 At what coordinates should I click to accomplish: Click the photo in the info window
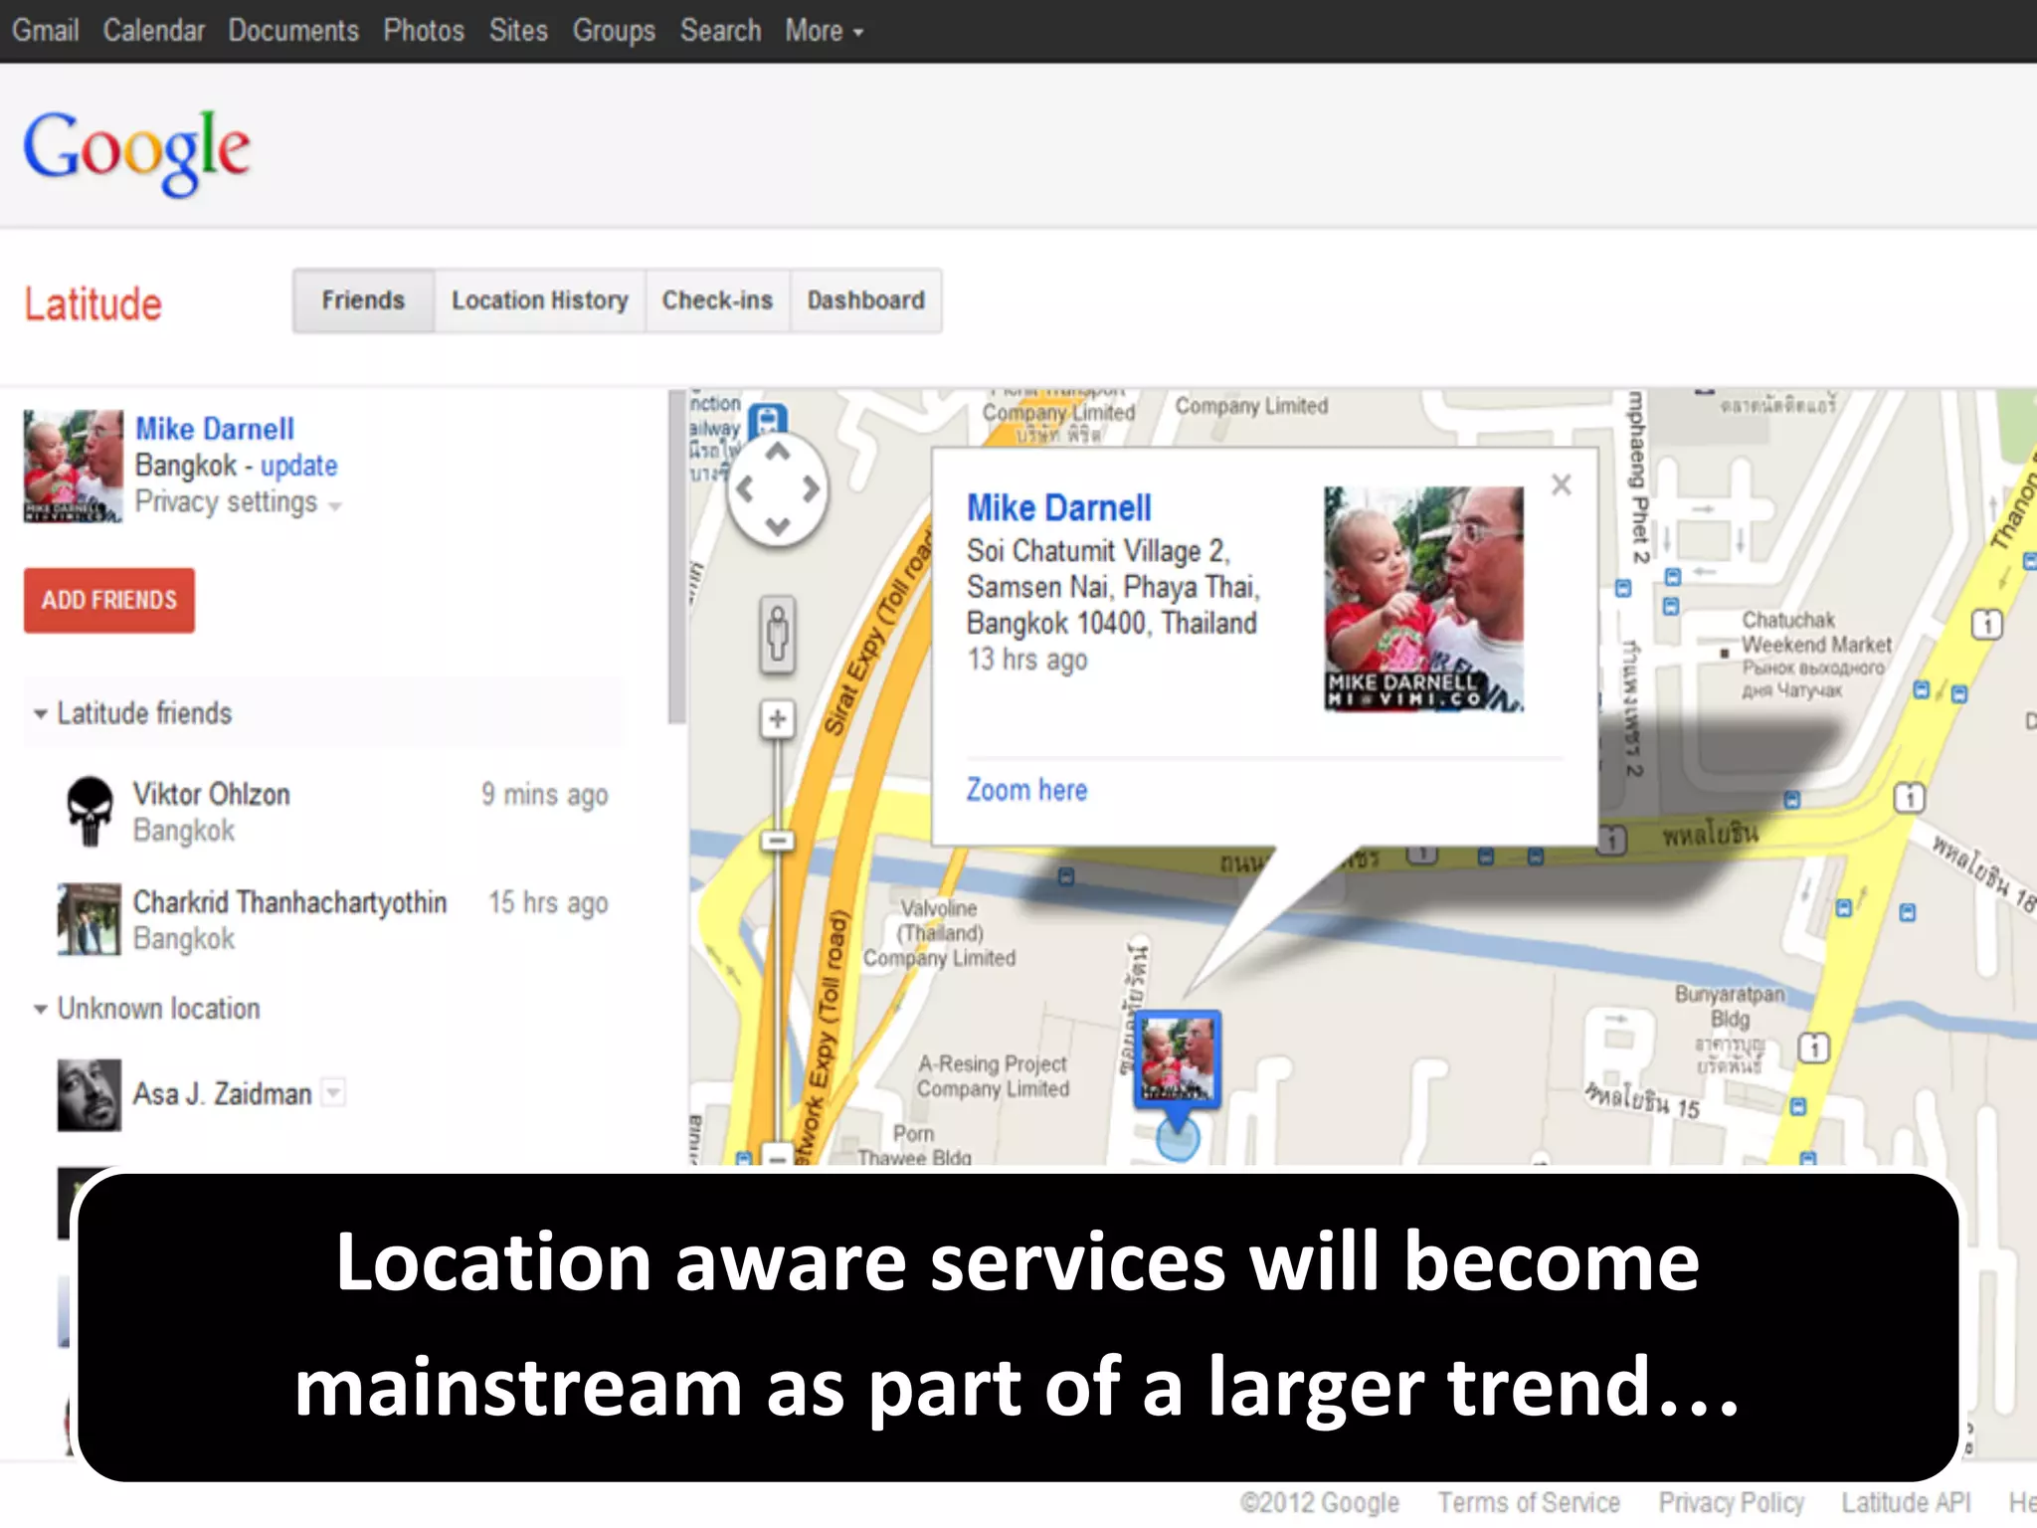1423,599
